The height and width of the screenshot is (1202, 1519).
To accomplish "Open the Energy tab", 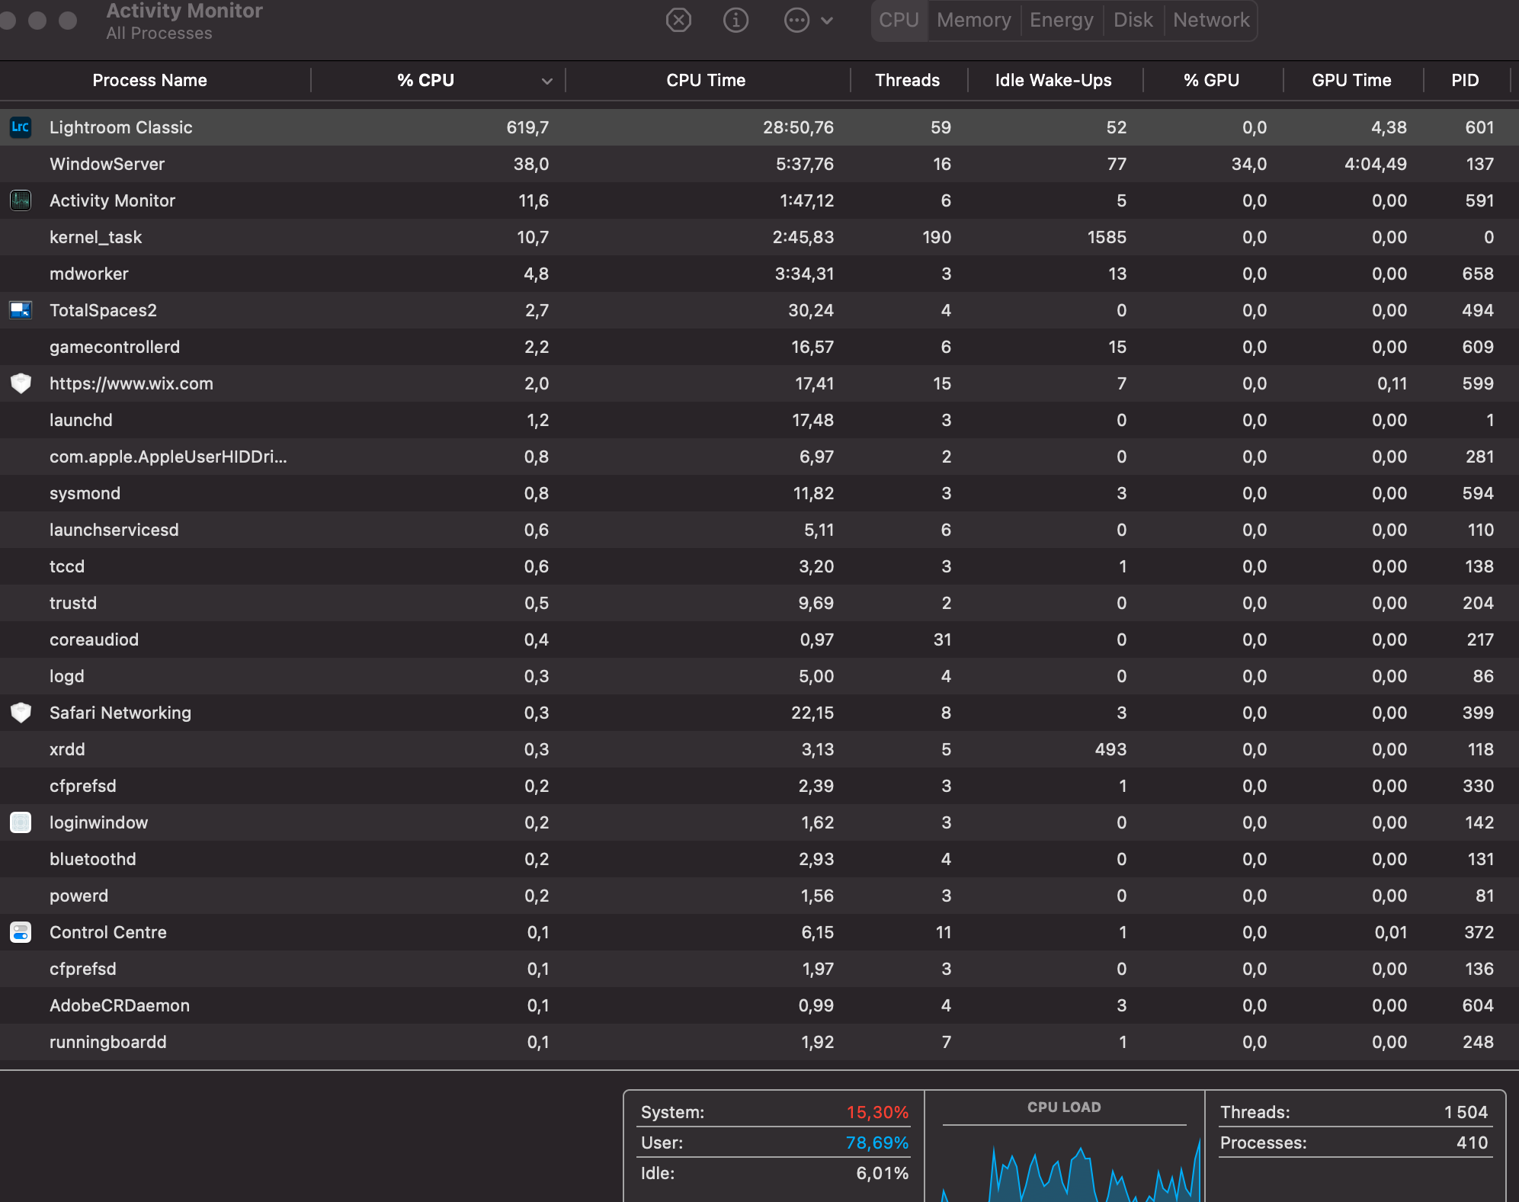I will click(x=1062, y=20).
